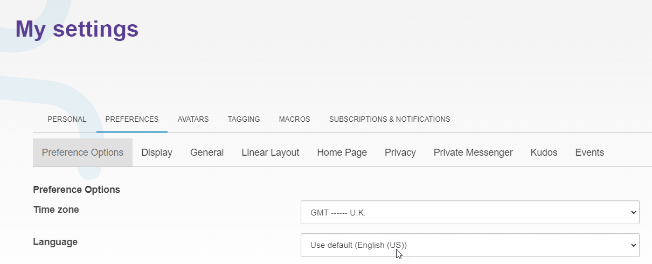Show the Privacy preferences
This screenshot has height=264, width=652.
tap(400, 152)
